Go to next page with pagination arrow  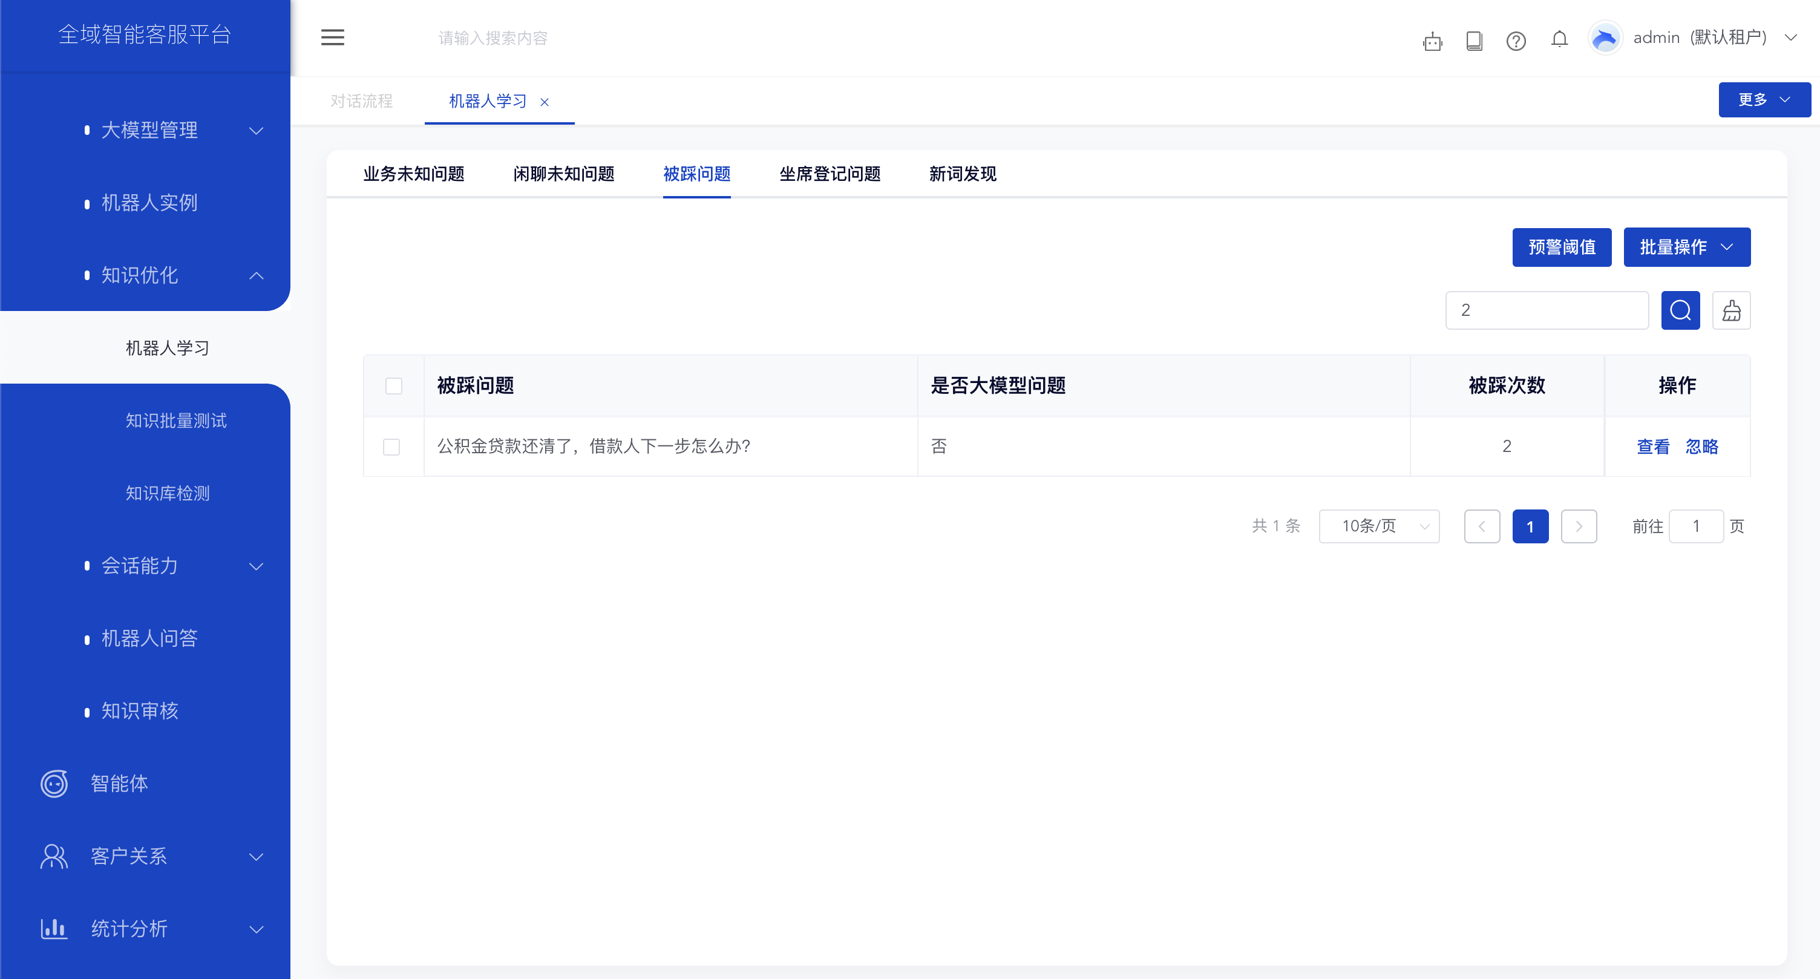coord(1579,526)
